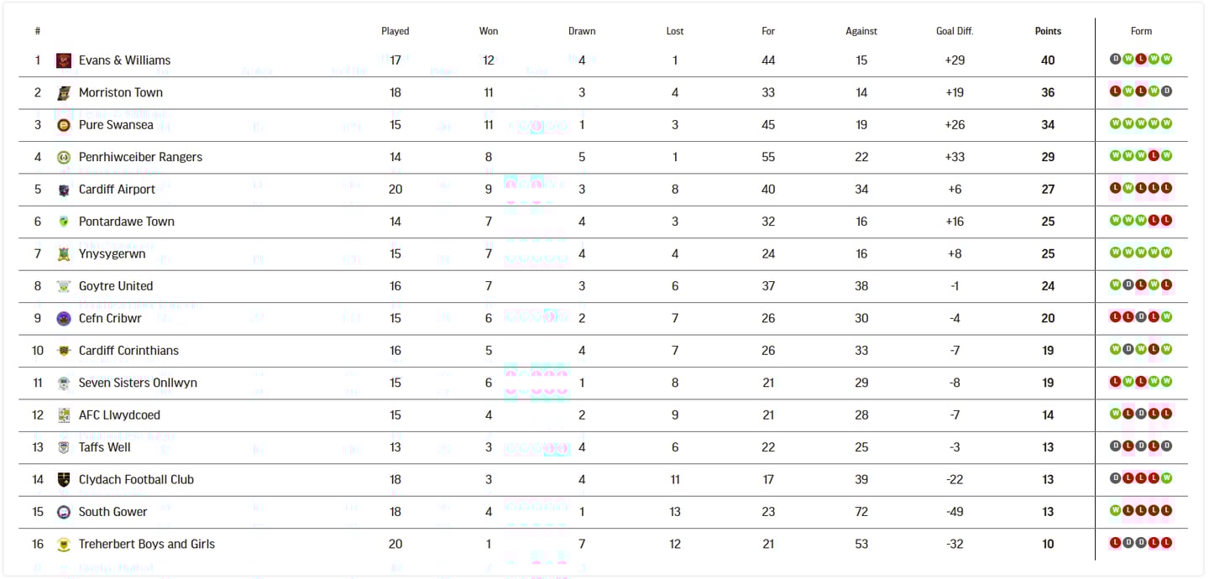Click the Goal Diff. column header
This screenshot has height=579, width=1209.
pyautogui.click(x=955, y=31)
